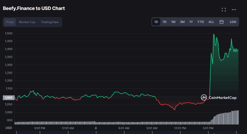Viewport: 247px width, 134px height.
Task: Click the Beefy.Finance to USD Chart title
Action: 34,8
